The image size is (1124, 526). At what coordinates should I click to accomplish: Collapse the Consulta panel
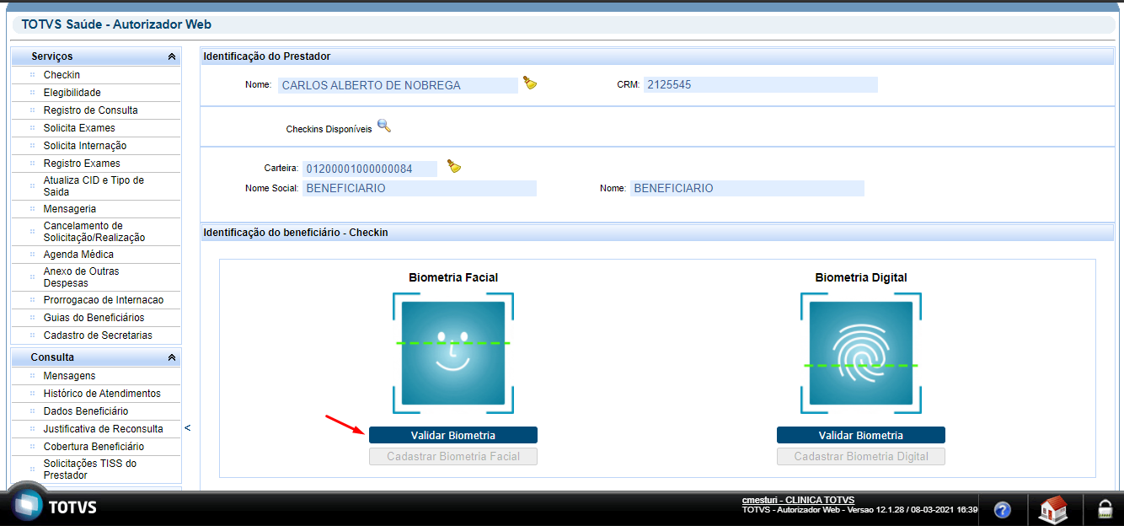click(x=172, y=357)
